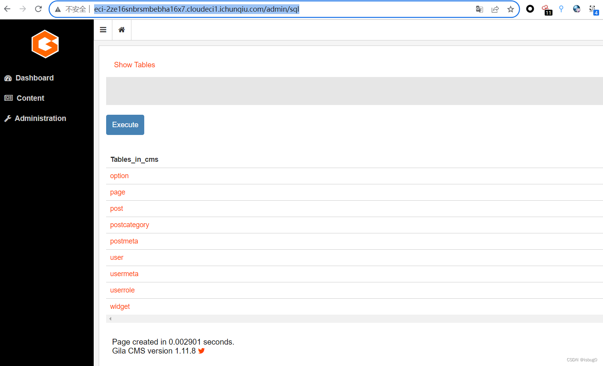Open the user table link
Screen dimensions: 603x366
click(117, 257)
